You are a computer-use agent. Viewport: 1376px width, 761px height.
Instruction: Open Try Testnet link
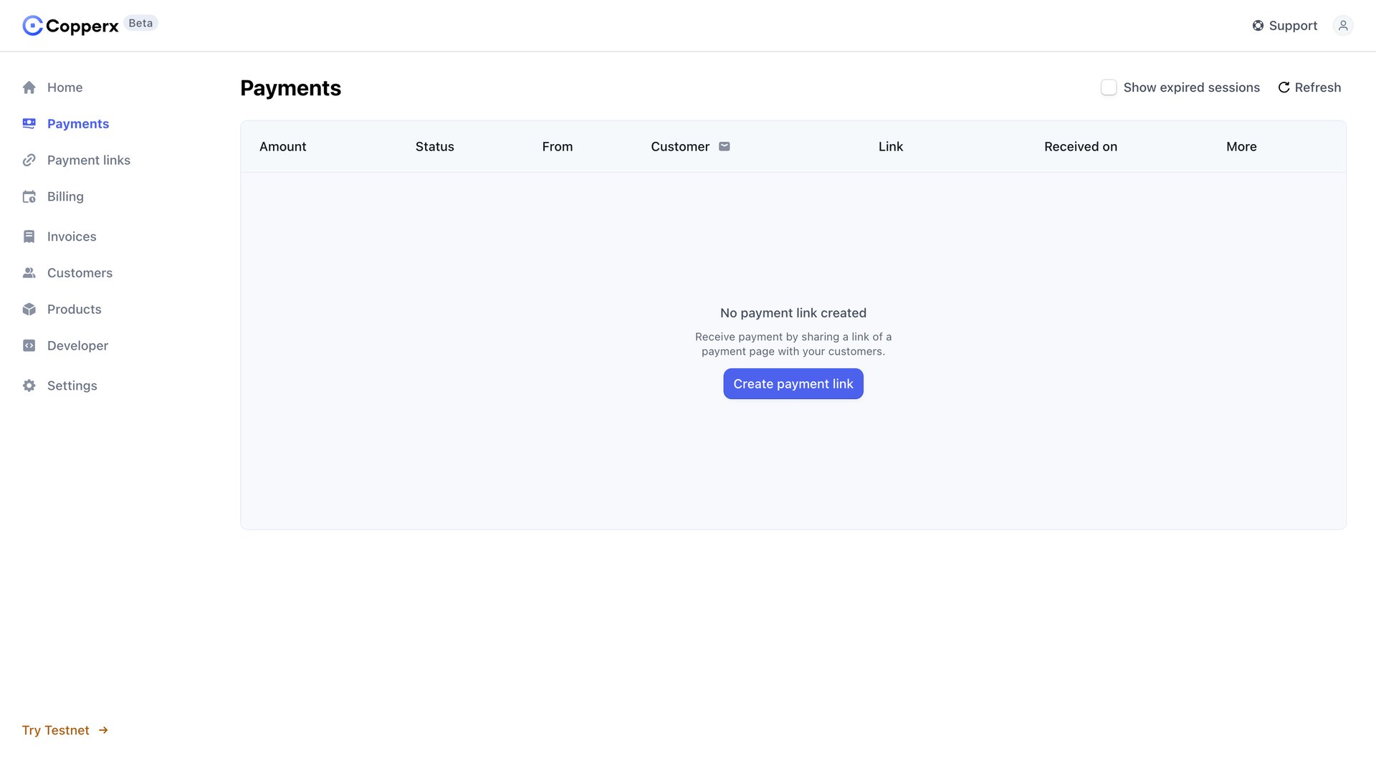point(56,729)
